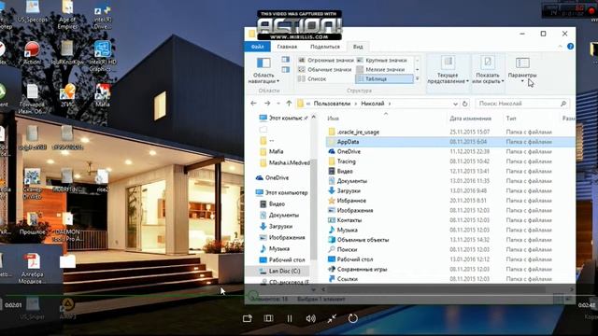Select OneDrive in navigation pane
598x336 pixels.
[x=277, y=177]
